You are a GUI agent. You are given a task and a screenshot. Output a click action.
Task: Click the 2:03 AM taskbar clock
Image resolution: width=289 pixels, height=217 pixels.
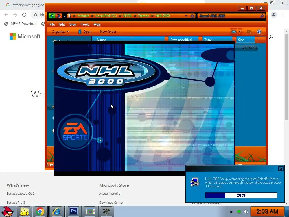(x=267, y=211)
